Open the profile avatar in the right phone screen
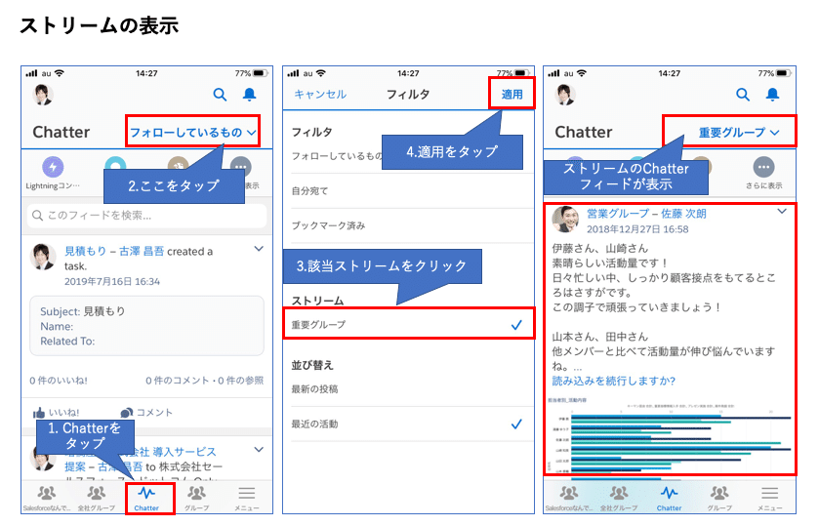 coord(565,95)
